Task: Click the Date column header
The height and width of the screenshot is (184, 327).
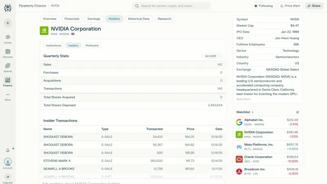Action: tap(219, 129)
